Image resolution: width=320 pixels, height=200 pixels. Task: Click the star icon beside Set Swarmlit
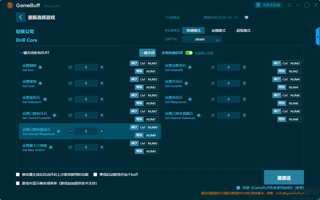(x=190, y=67)
